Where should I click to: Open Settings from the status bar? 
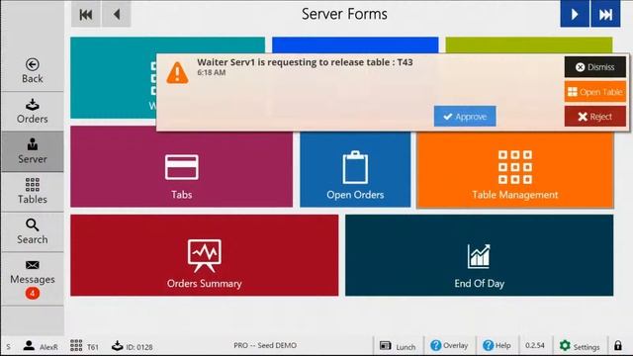(x=580, y=346)
